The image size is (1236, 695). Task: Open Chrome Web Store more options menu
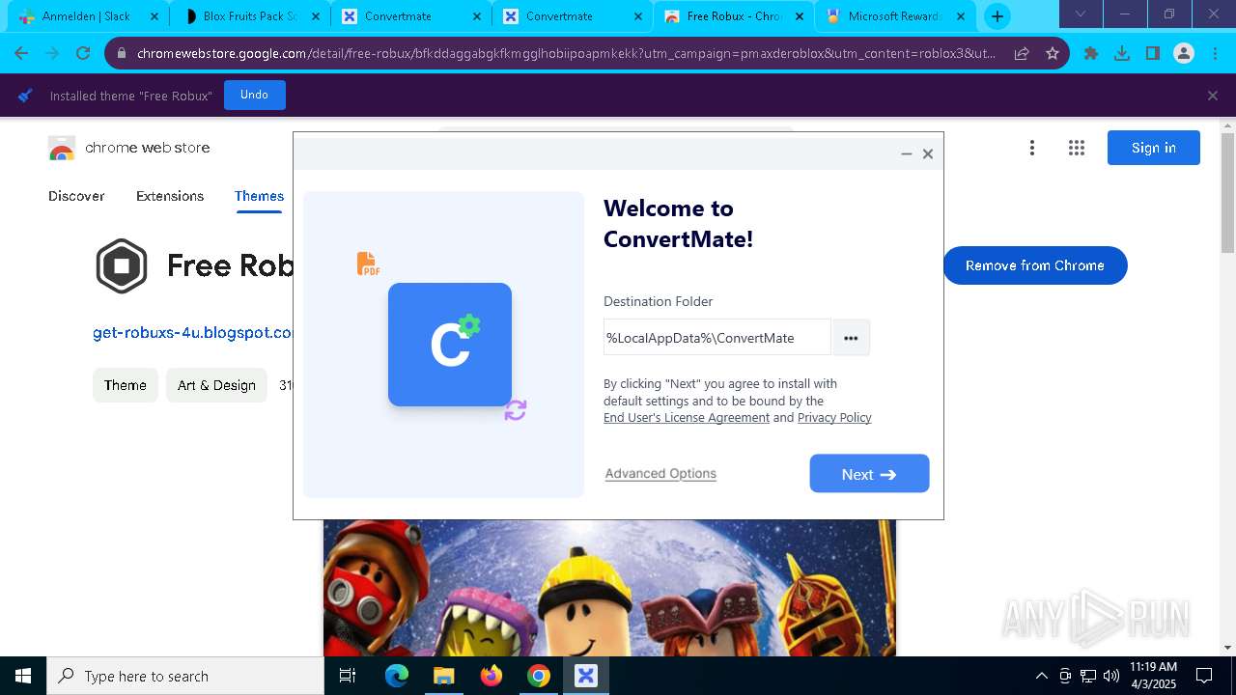(x=1032, y=148)
